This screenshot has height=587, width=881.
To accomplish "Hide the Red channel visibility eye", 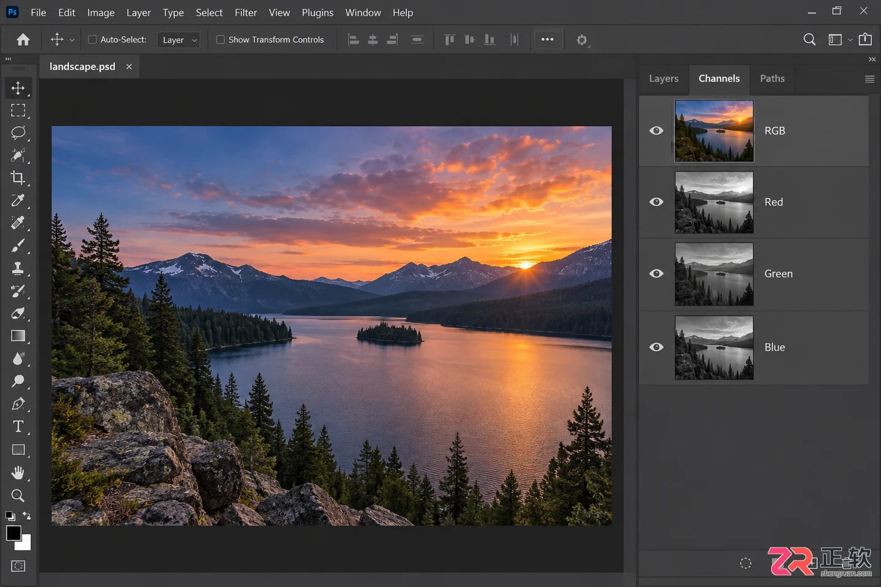I will [656, 202].
